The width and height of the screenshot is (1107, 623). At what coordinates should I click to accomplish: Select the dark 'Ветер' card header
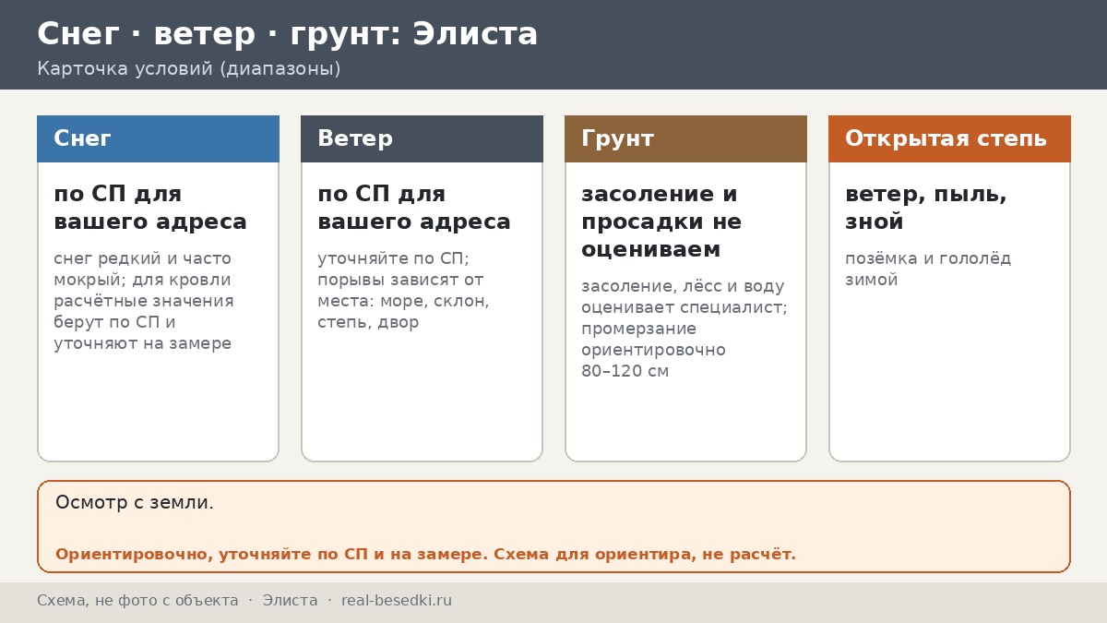(422, 138)
